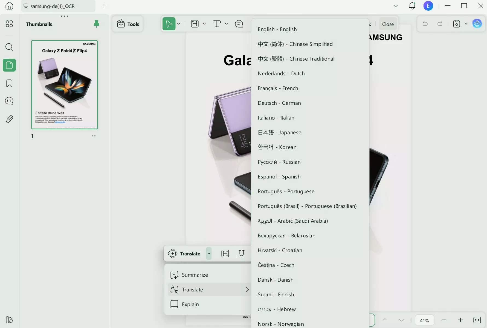
Task: Select Deutsch - German language
Action: coord(310,103)
